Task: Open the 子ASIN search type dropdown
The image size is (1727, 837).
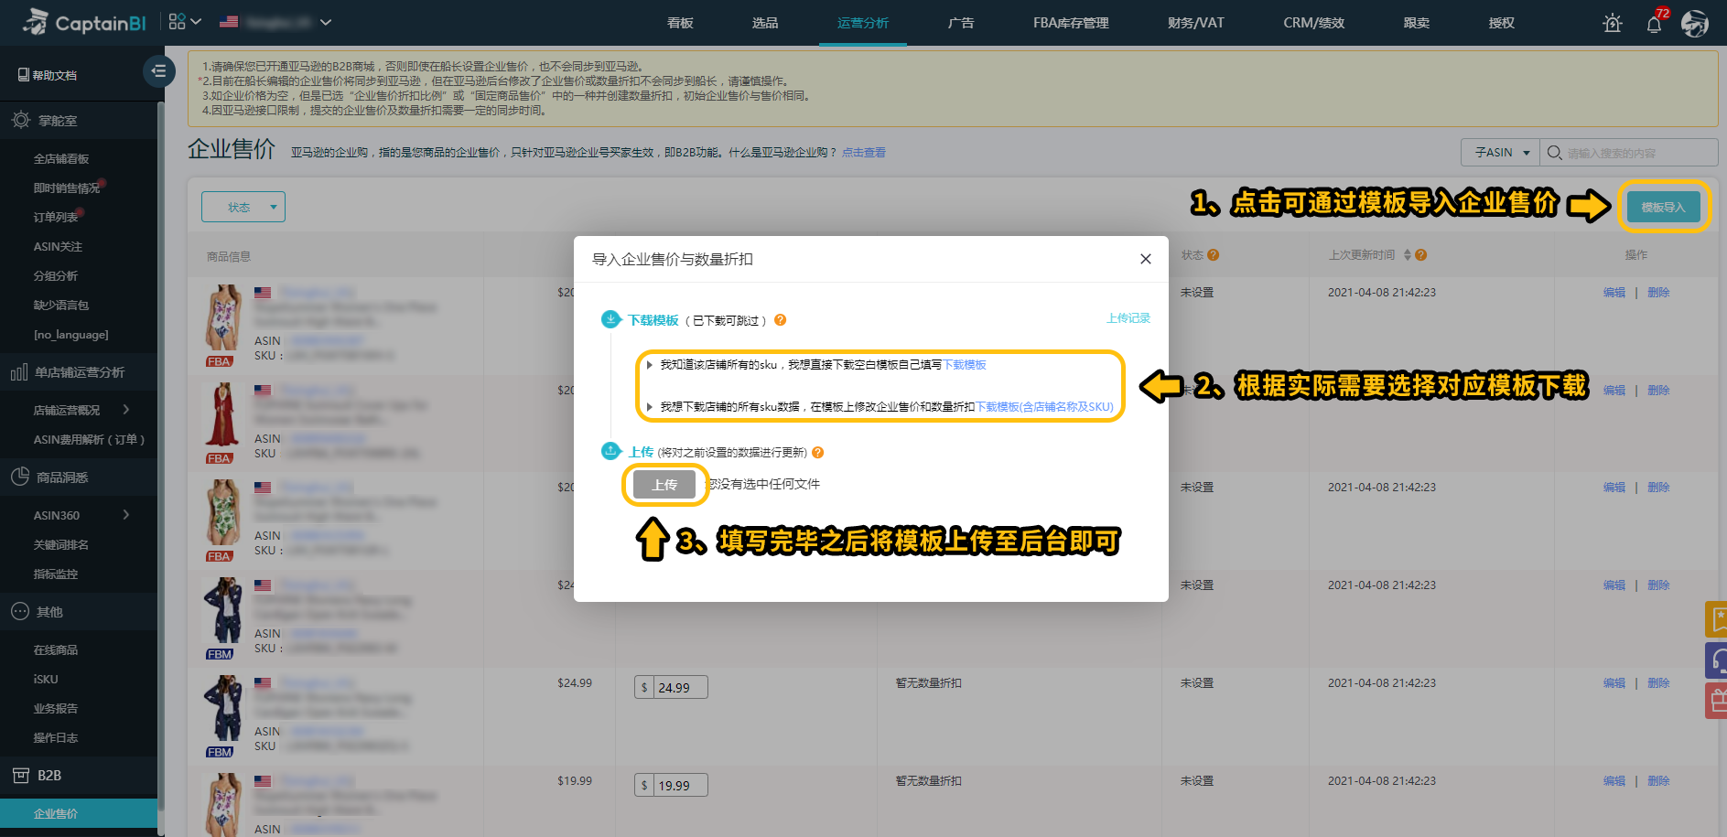Action: (1501, 153)
